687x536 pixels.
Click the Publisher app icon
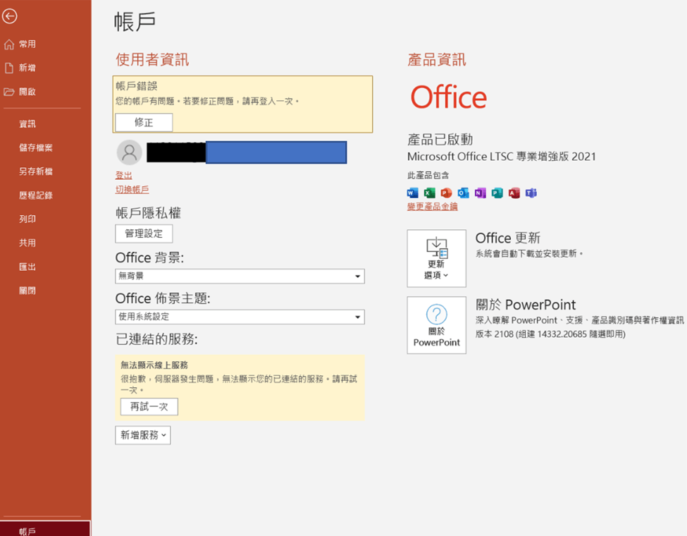coord(497,193)
